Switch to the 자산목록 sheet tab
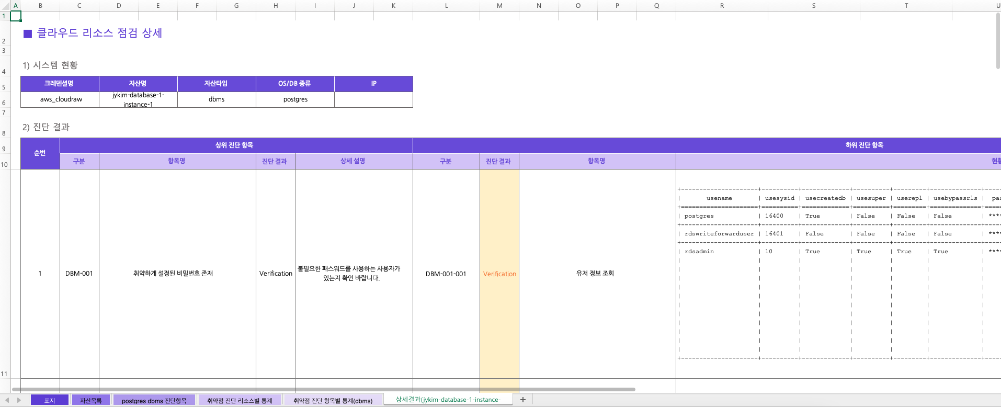The height and width of the screenshot is (407, 1001). point(90,400)
